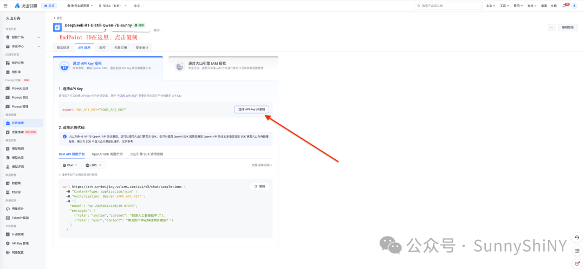Open Prompt 管理 sidebar icon

click(x=8, y=107)
